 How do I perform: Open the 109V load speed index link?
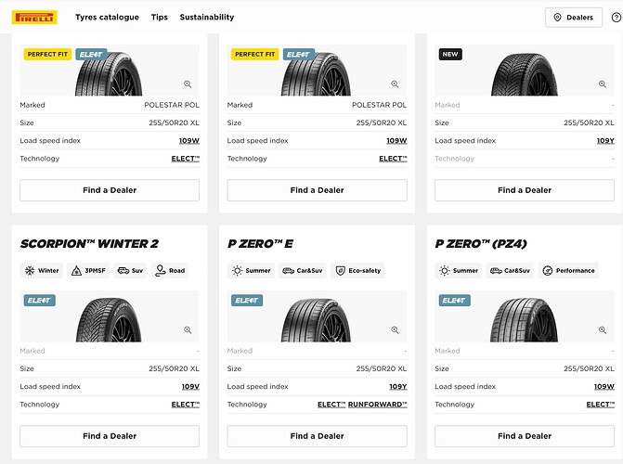tap(189, 386)
